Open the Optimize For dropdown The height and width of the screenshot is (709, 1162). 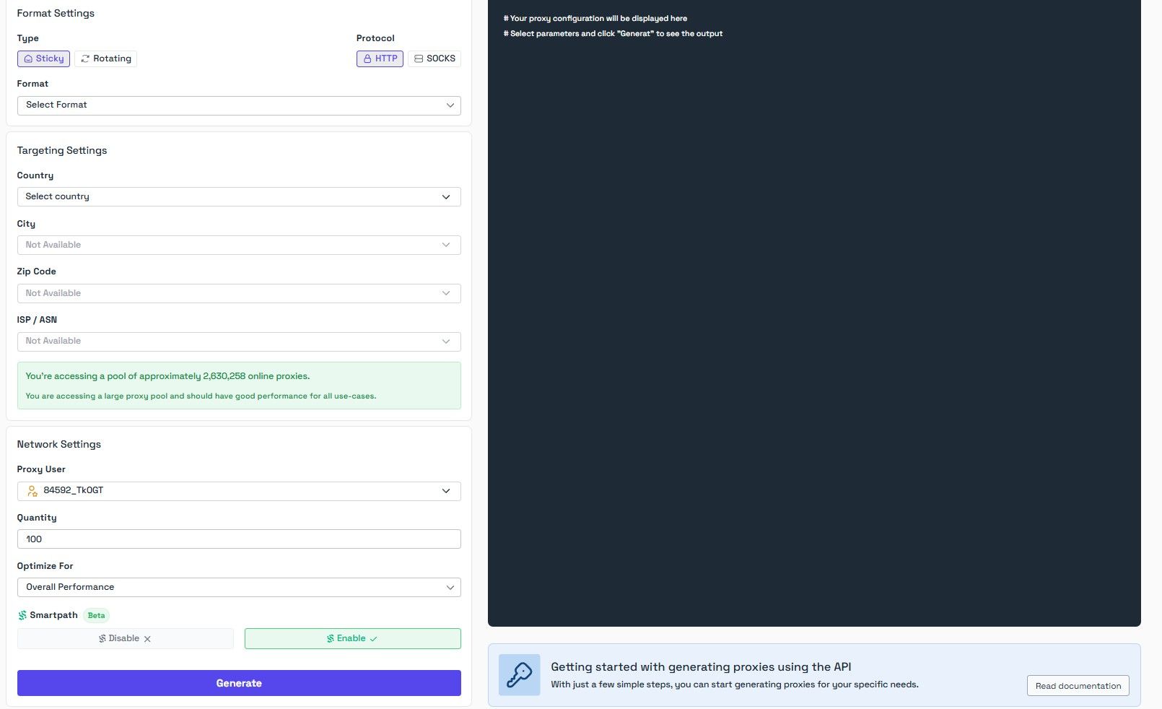click(239, 587)
